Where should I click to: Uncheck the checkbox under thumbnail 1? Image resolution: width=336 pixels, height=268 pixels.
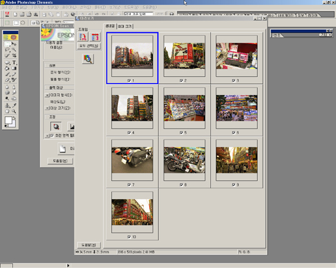pyautogui.click(x=129, y=80)
